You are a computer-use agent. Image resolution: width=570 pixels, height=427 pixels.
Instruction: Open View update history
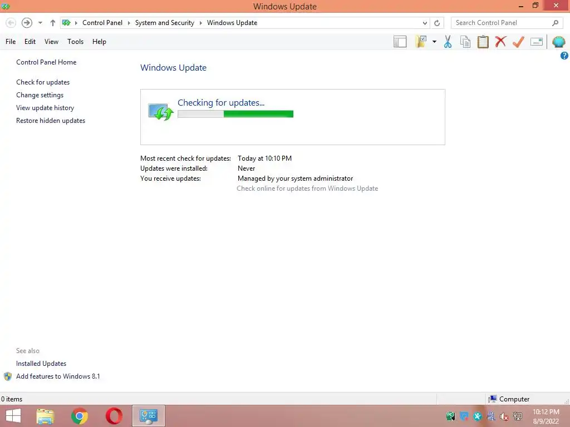(x=45, y=108)
